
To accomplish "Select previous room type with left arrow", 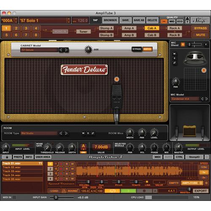I will pyautogui.click(x=61, y=133).
